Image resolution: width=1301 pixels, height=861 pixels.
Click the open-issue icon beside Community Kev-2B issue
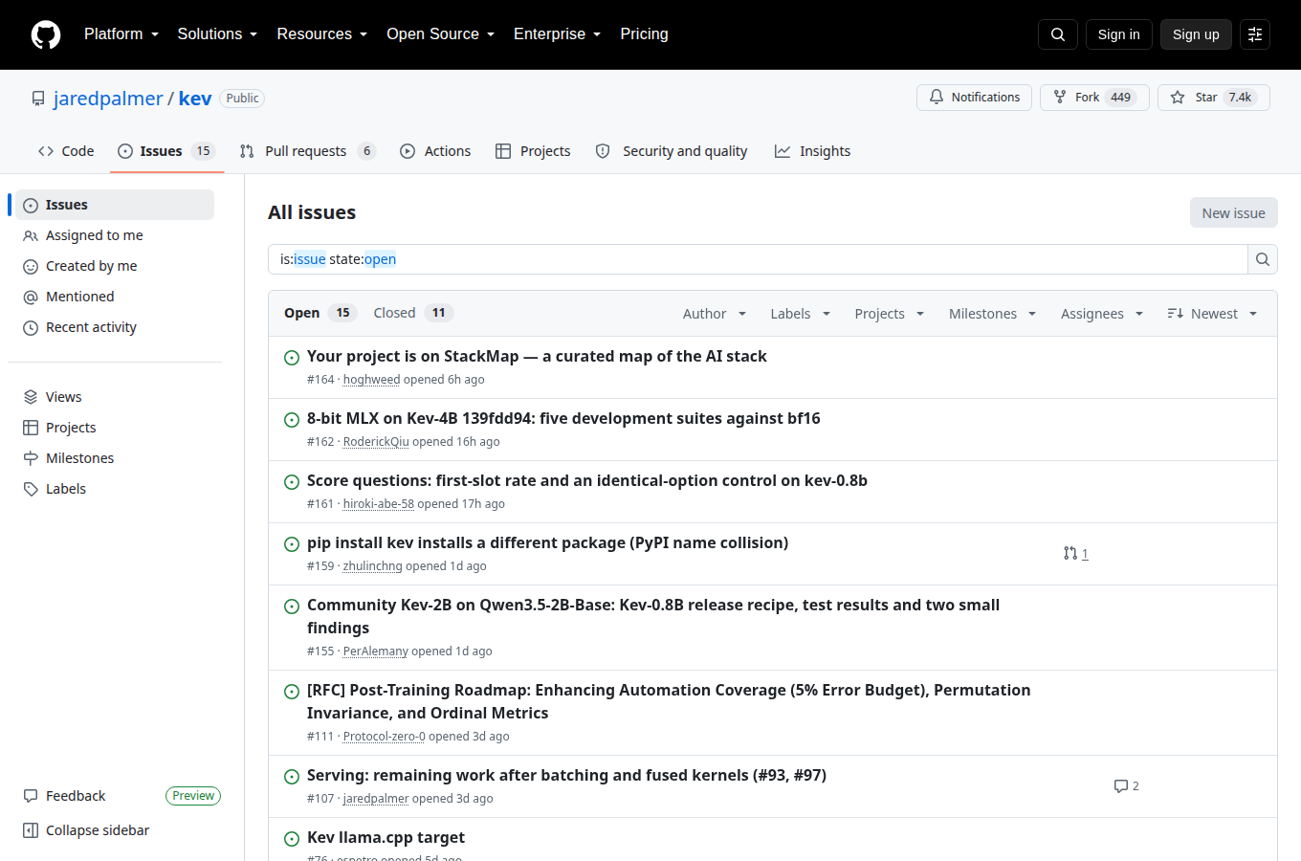coord(292,607)
